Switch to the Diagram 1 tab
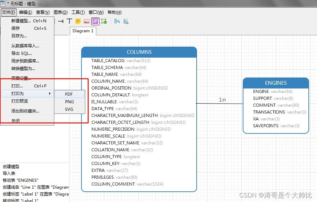This screenshot has height=202, width=317. pyautogui.click(x=83, y=31)
